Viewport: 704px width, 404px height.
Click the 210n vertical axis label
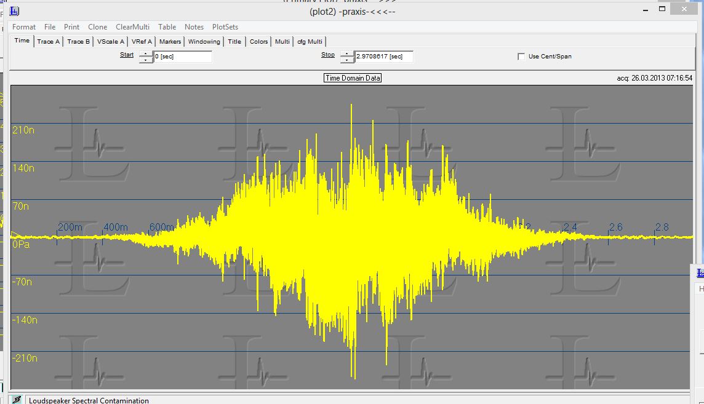point(23,130)
